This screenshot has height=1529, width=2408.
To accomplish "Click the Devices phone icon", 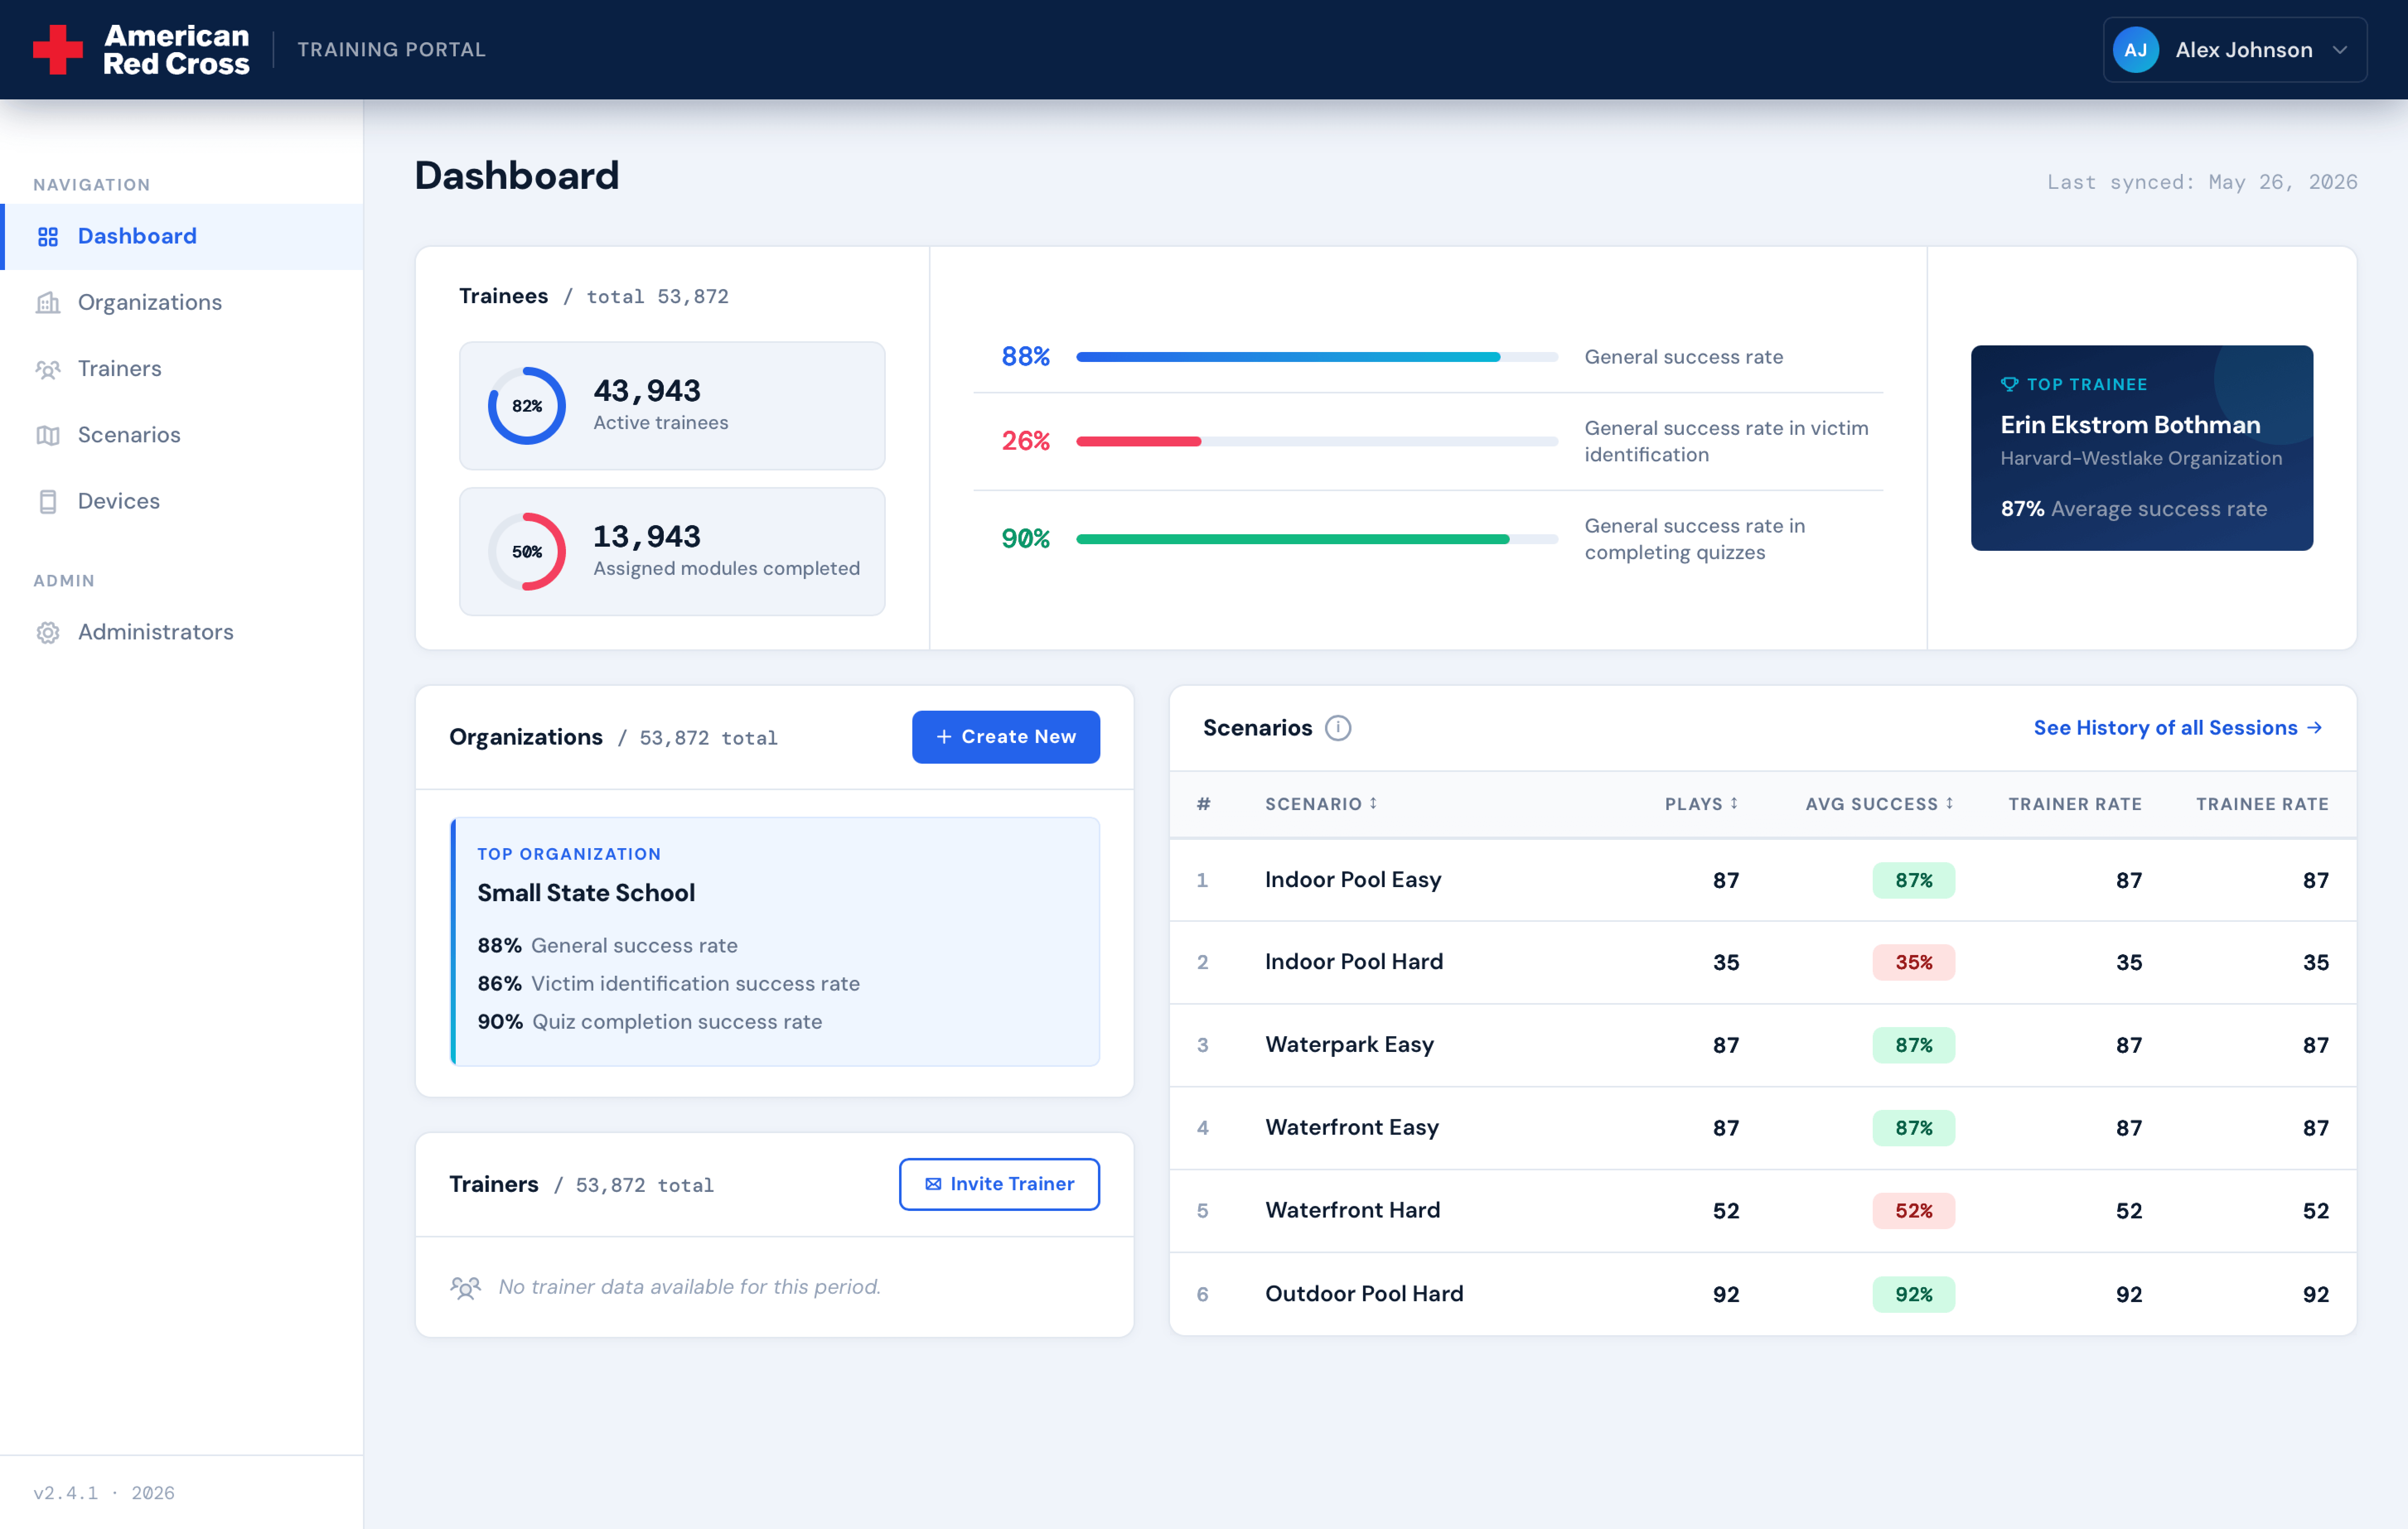I will (48, 502).
